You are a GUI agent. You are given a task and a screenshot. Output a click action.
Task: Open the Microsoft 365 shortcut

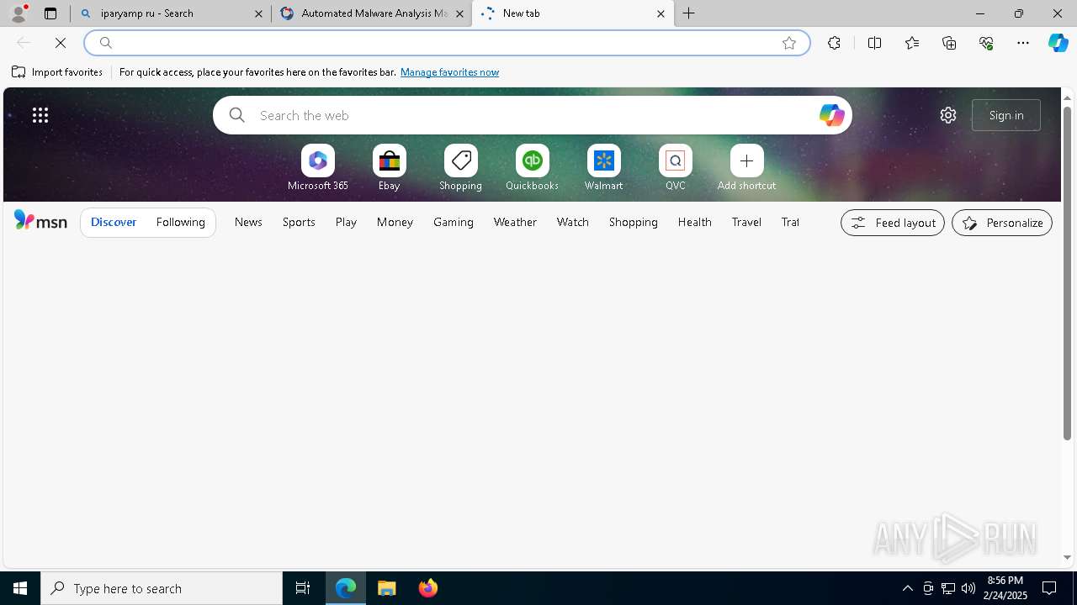(318, 167)
